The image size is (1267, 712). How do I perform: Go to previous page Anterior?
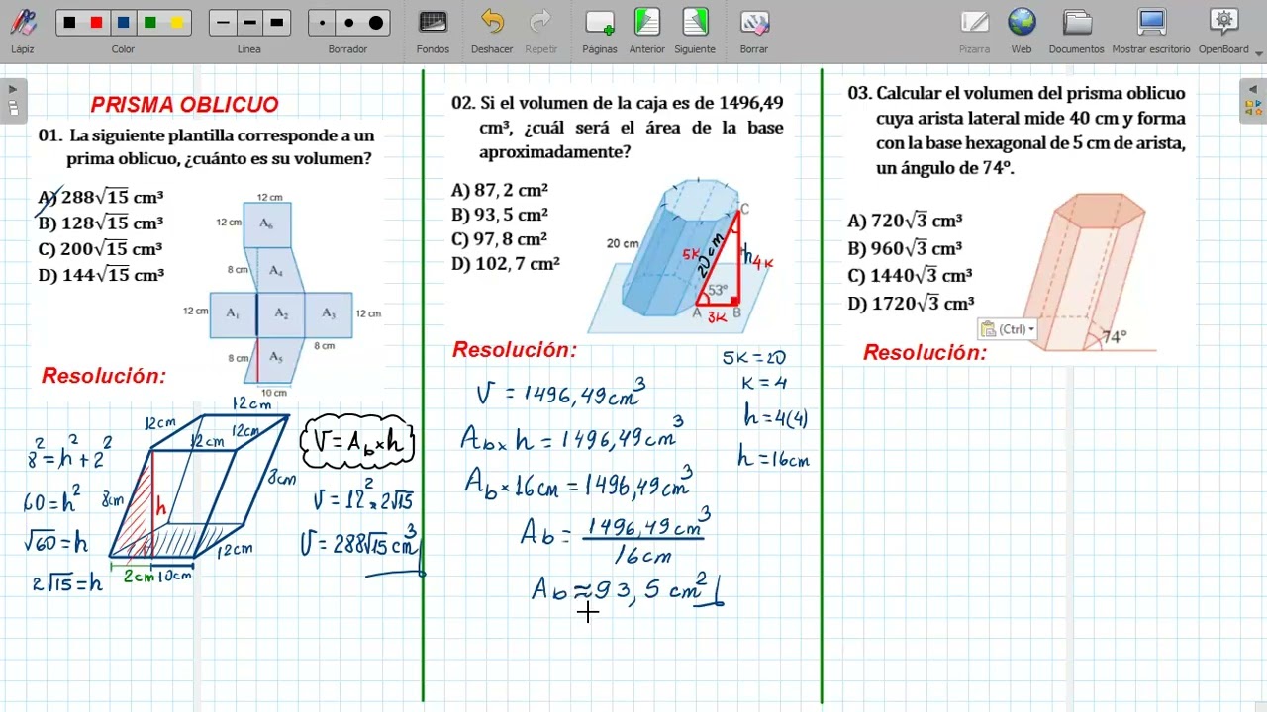(647, 31)
